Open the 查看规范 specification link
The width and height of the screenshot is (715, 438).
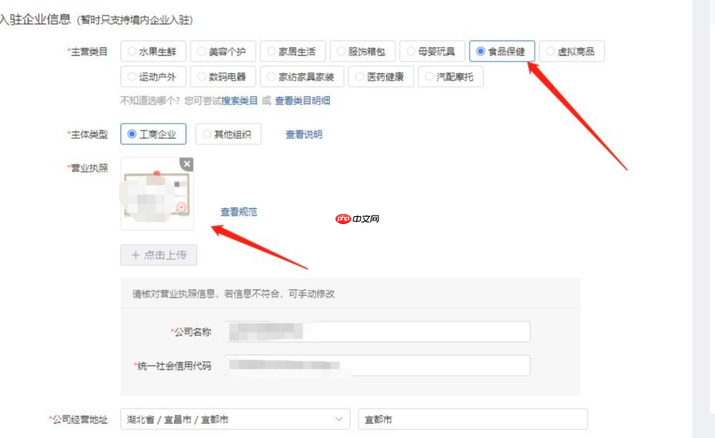[x=238, y=212]
